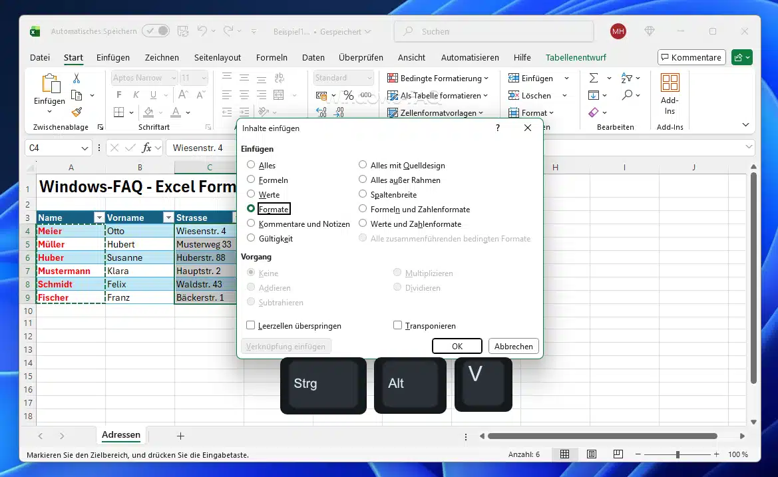Viewport: 778px width, 477px height.
Task: Expand the Name Box dropdown arrow
Action: click(85, 148)
